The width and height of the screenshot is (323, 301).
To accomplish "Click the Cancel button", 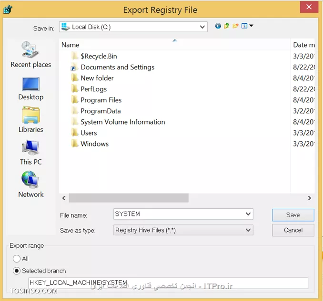I will click(293, 230).
